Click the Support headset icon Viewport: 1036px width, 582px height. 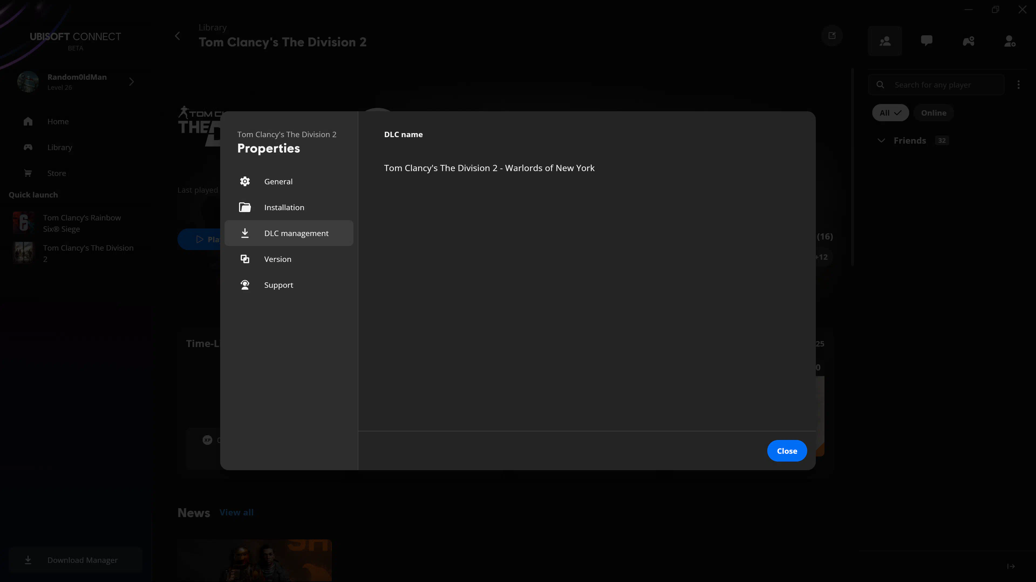click(245, 285)
